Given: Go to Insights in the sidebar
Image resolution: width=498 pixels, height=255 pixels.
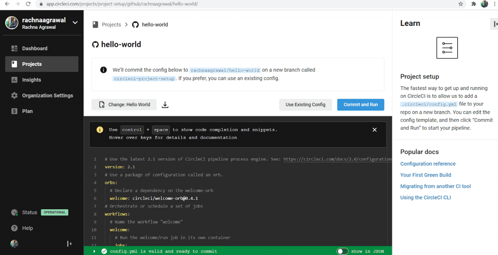Looking at the screenshot, I should click(31, 80).
